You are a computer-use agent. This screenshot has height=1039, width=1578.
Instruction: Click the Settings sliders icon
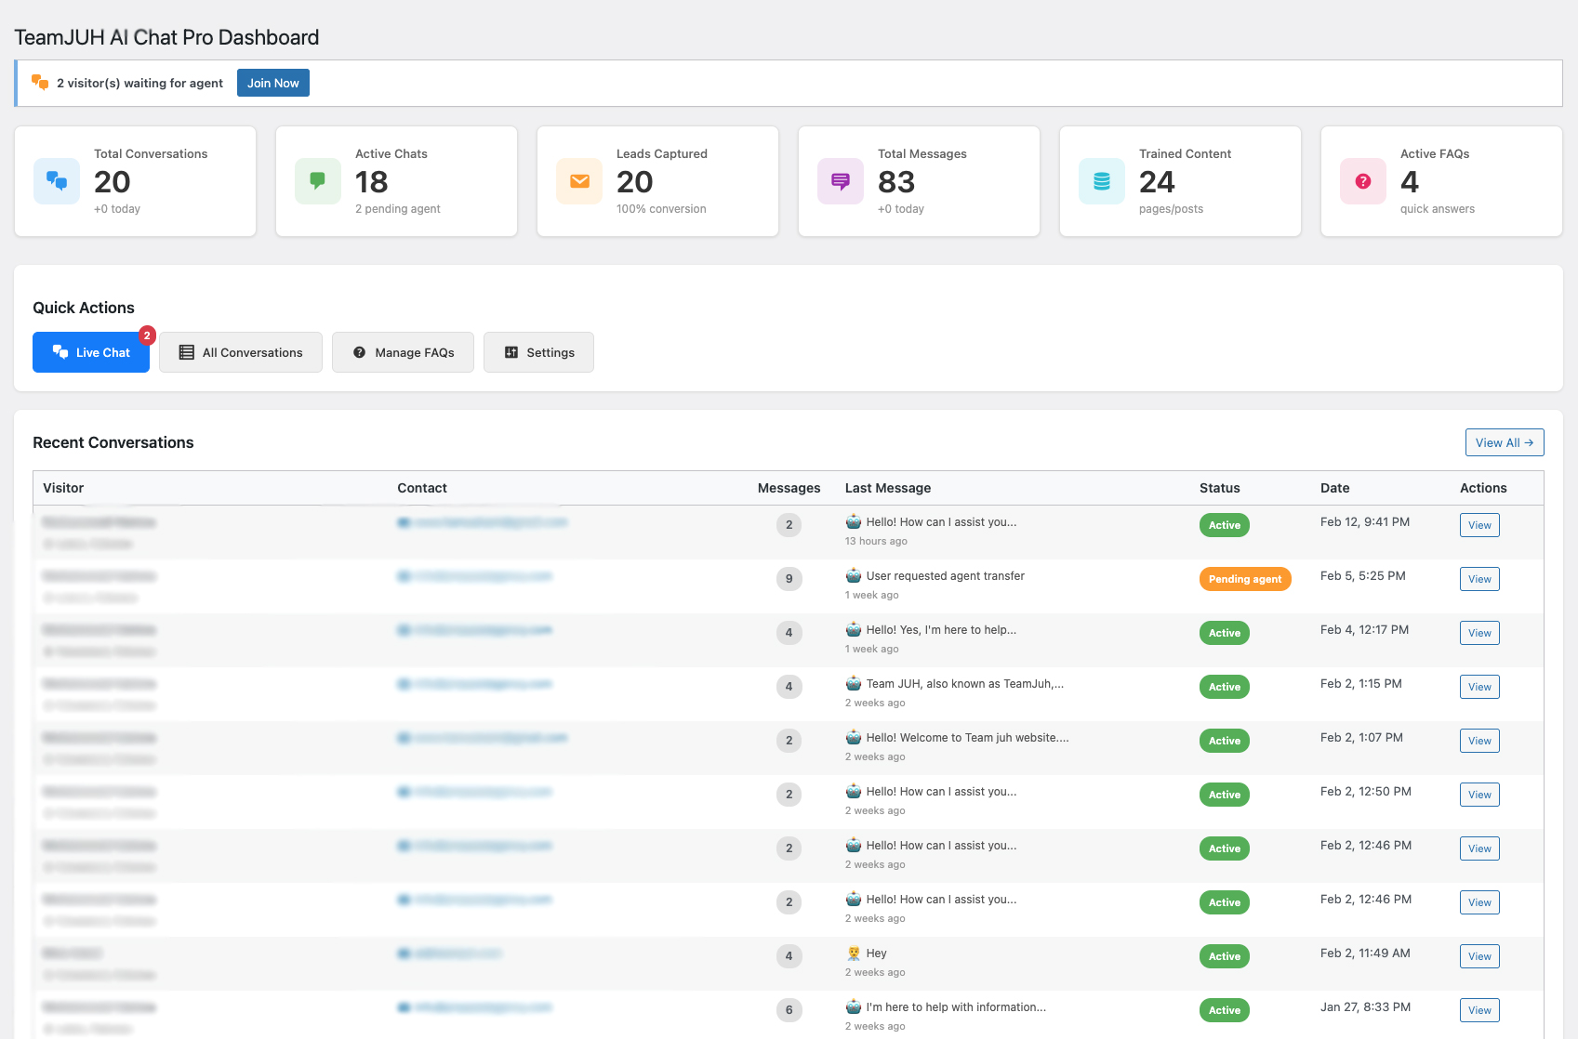pos(511,352)
